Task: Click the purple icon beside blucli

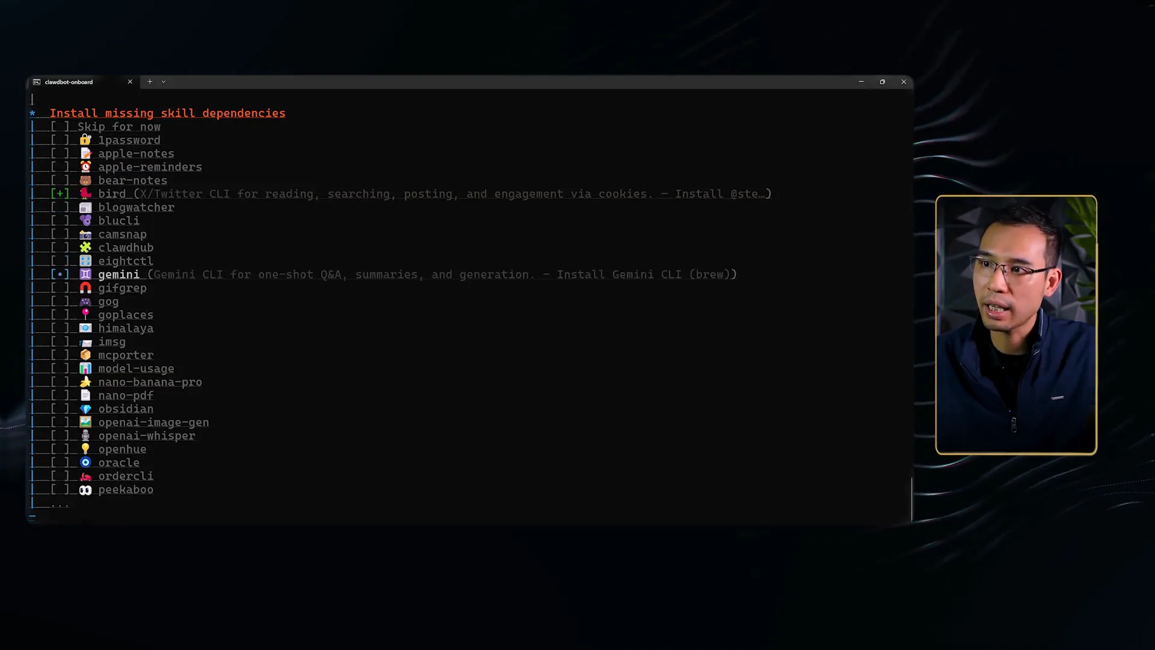Action: coord(85,221)
